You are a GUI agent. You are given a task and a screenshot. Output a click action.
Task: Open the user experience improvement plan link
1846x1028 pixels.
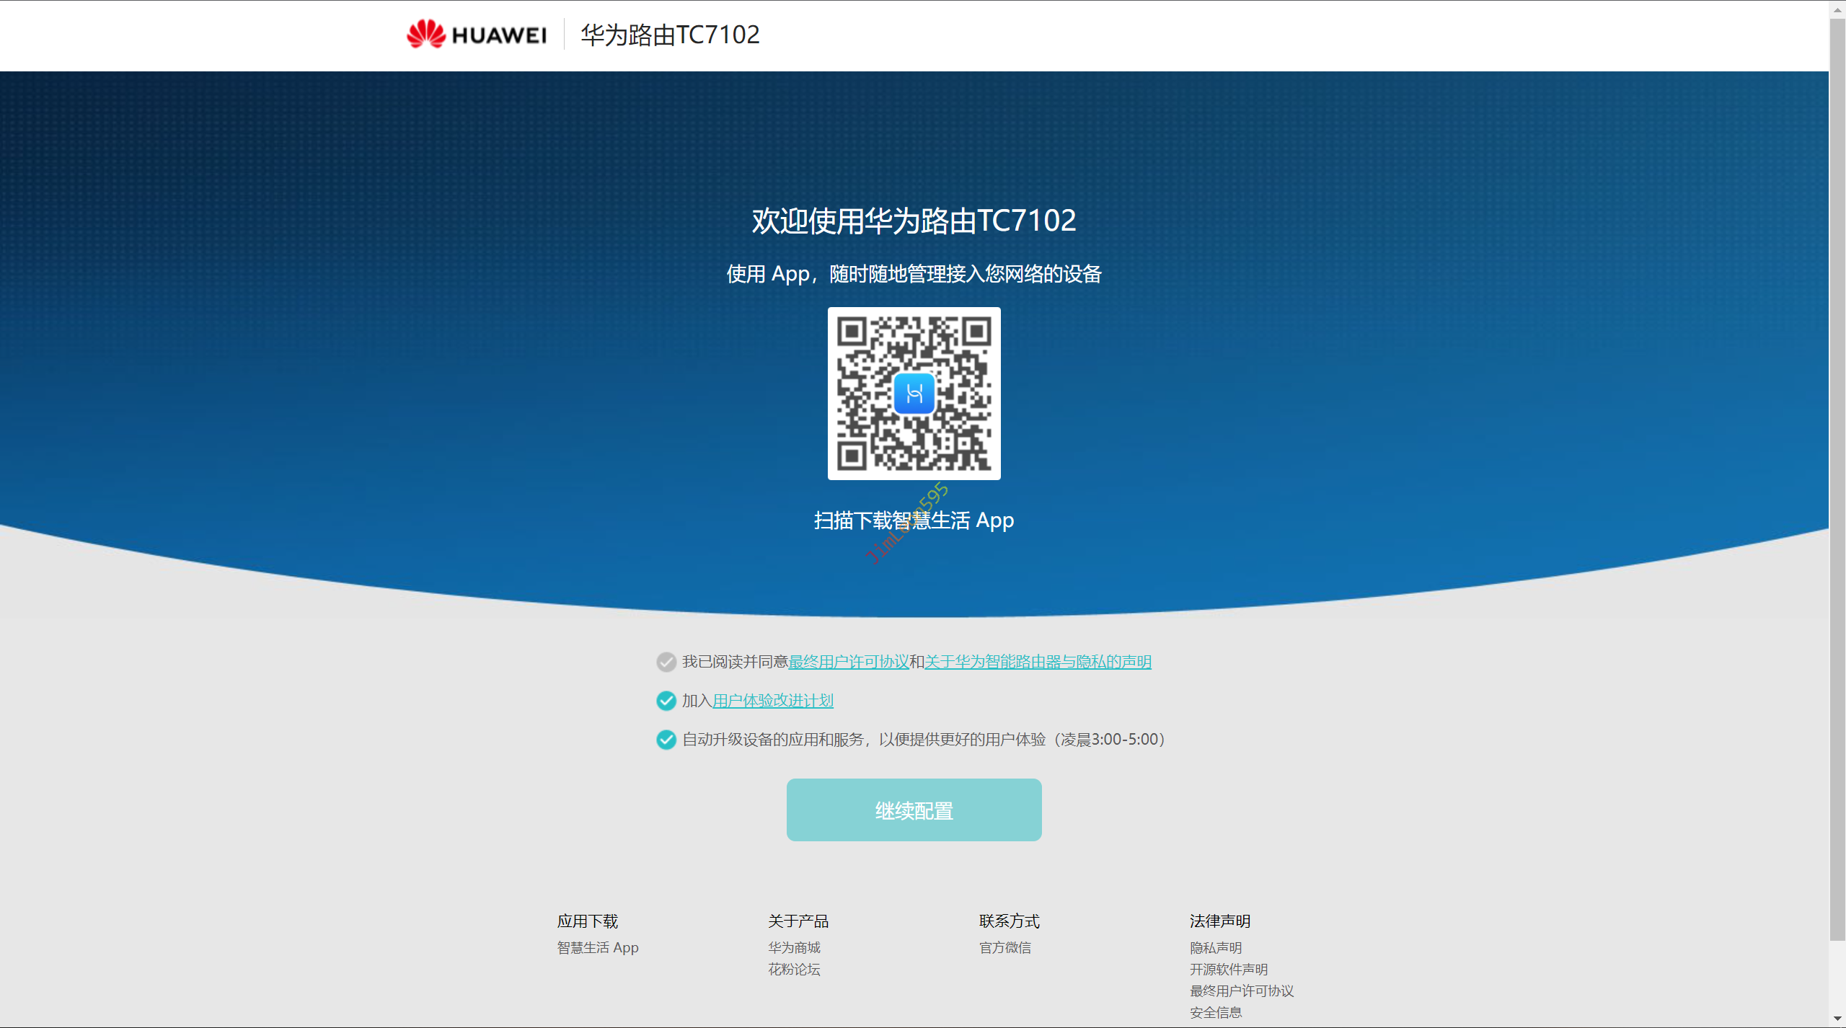coord(772,701)
